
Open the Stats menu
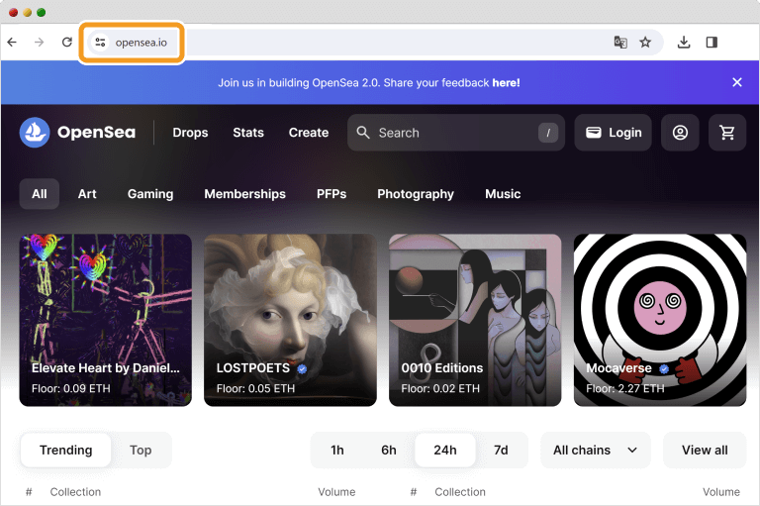point(248,133)
